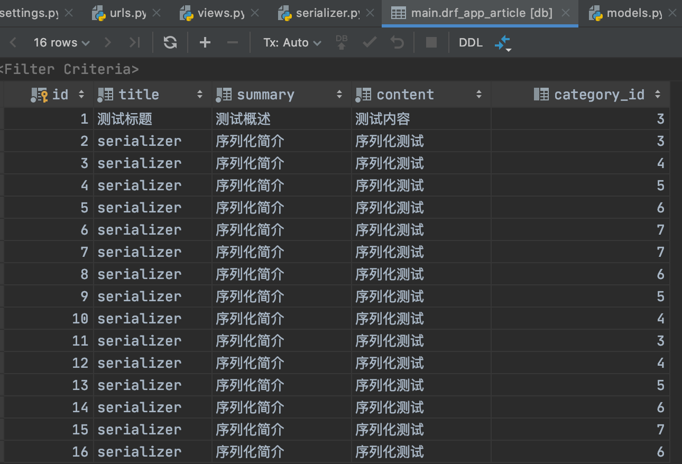The width and height of the screenshot is (682, 464).
Task: Click the DDL button
Action: pos(470,42)
